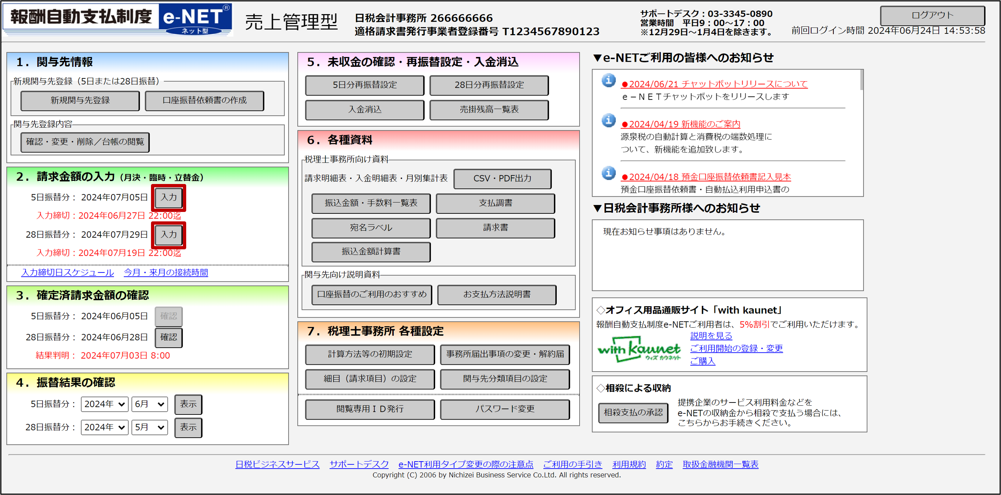This screenshot has width=1001, height=495.
Task: Click the info icon beside the chatbot release notice
Action: [609, 81]
